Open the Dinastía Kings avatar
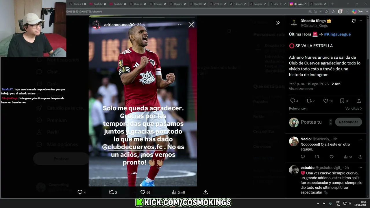Viewport: 370px width, 208px height. coord(294,23)
